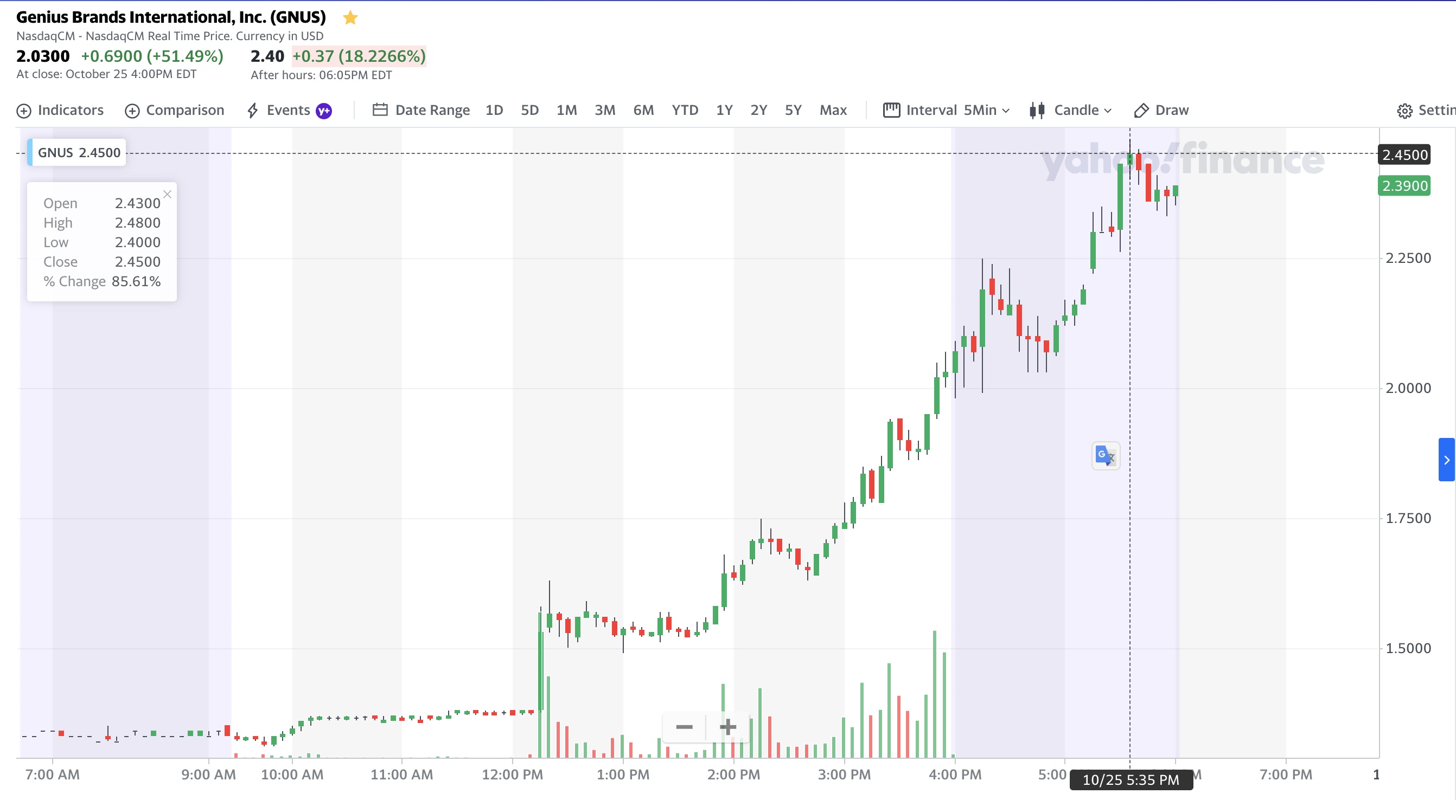Click the Google Translate floating icon
Image resolution: width=1456 pixels, height=800 pixels.
(x=1106, y=456)
